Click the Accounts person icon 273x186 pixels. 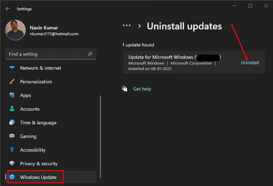(12, 108)
